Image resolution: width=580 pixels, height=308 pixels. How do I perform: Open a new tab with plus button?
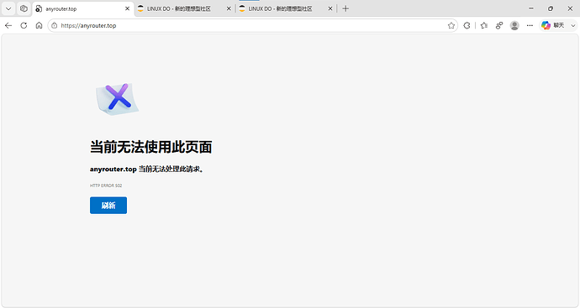345,8
